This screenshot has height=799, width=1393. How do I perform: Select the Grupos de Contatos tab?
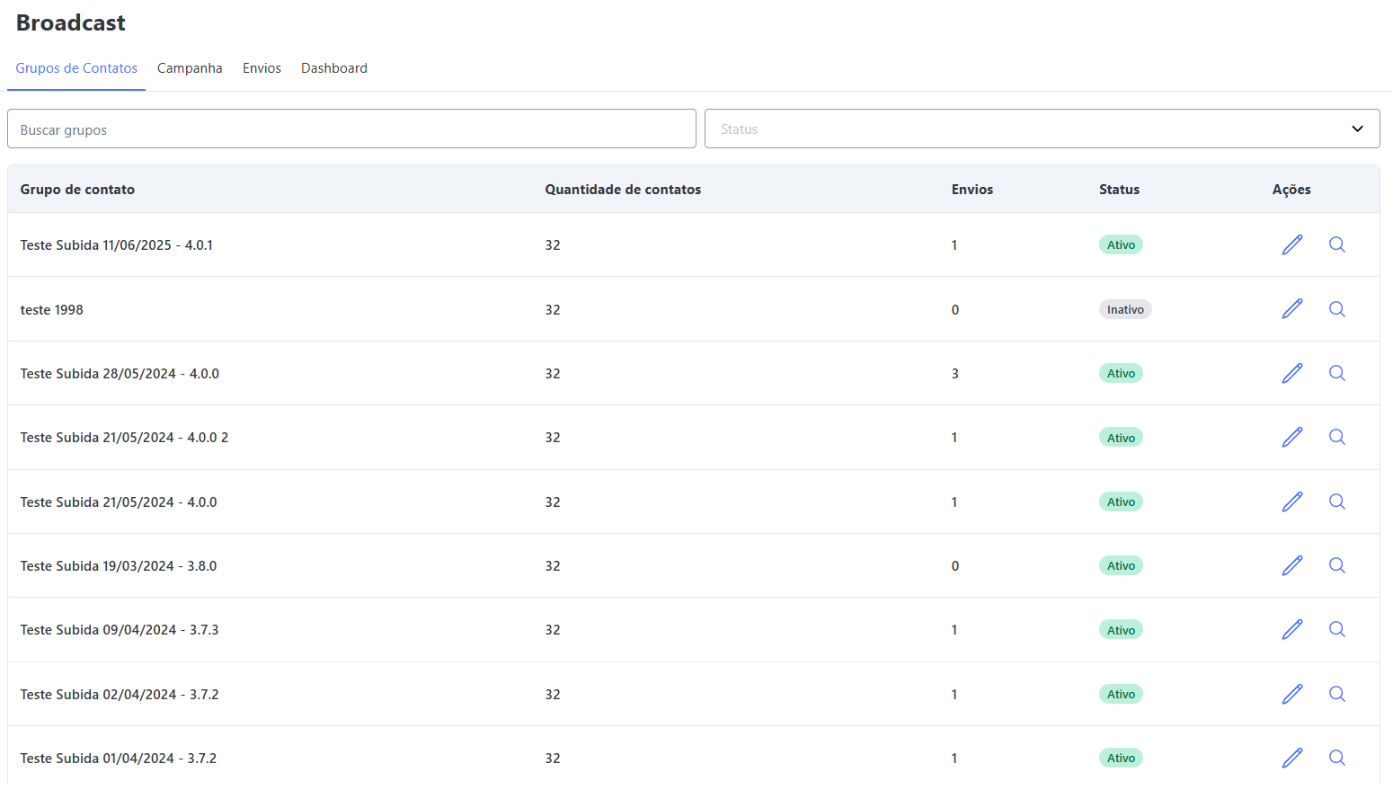76,68
